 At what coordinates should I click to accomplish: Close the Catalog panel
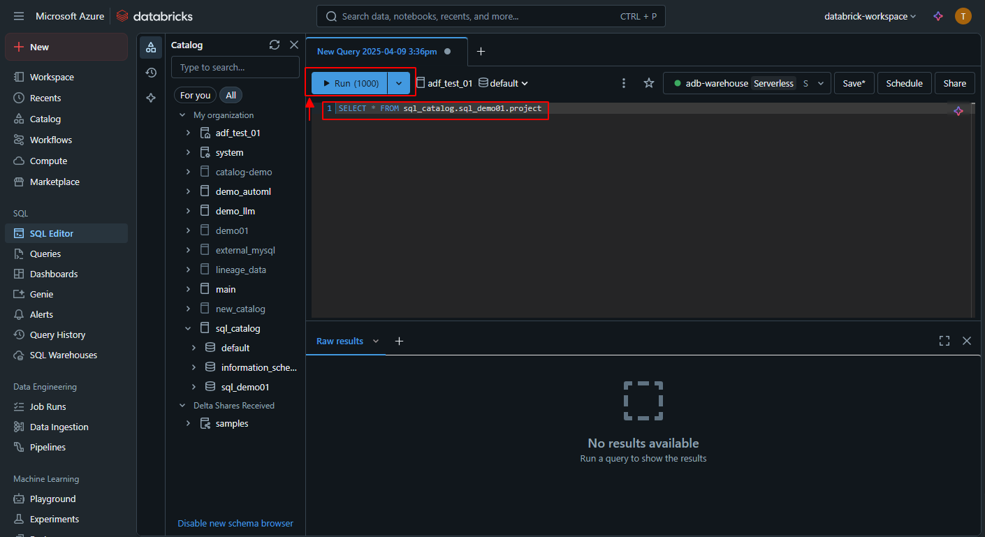294,45
